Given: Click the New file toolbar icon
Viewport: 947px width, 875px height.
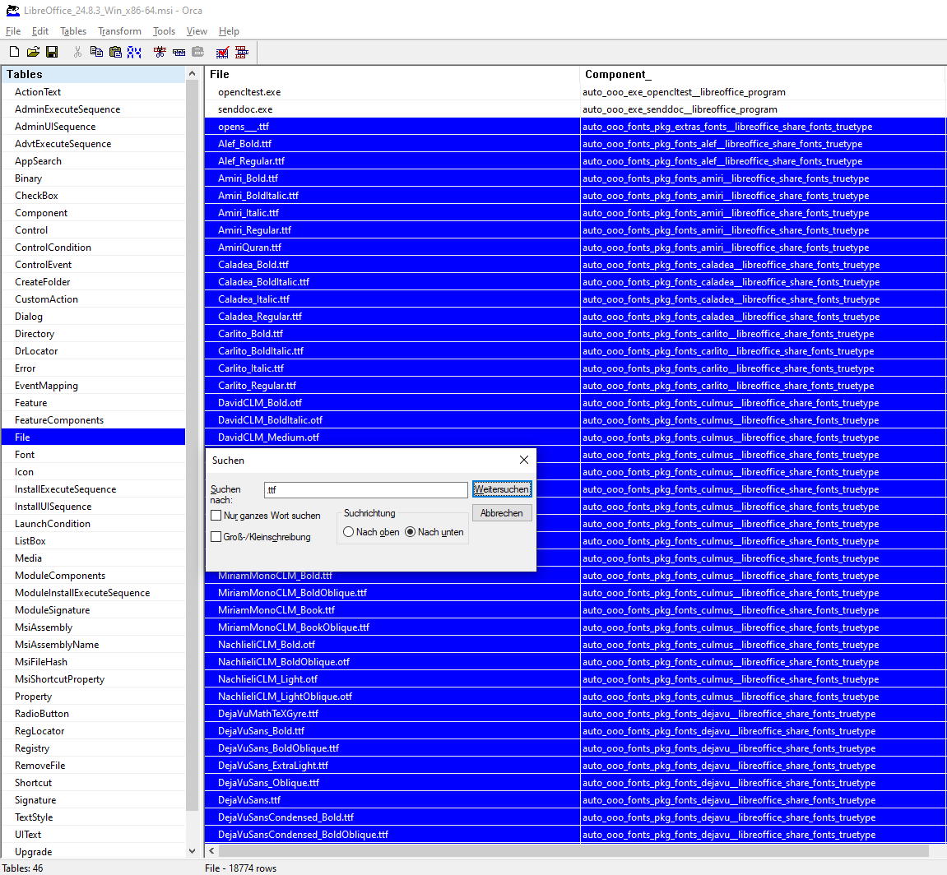Looking at the screenshot, I should coord(14,52).
